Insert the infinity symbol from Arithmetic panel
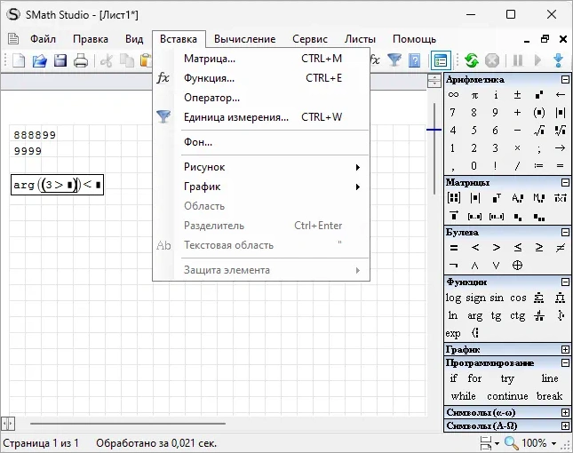The image size is (573, 453). (453, 95)
